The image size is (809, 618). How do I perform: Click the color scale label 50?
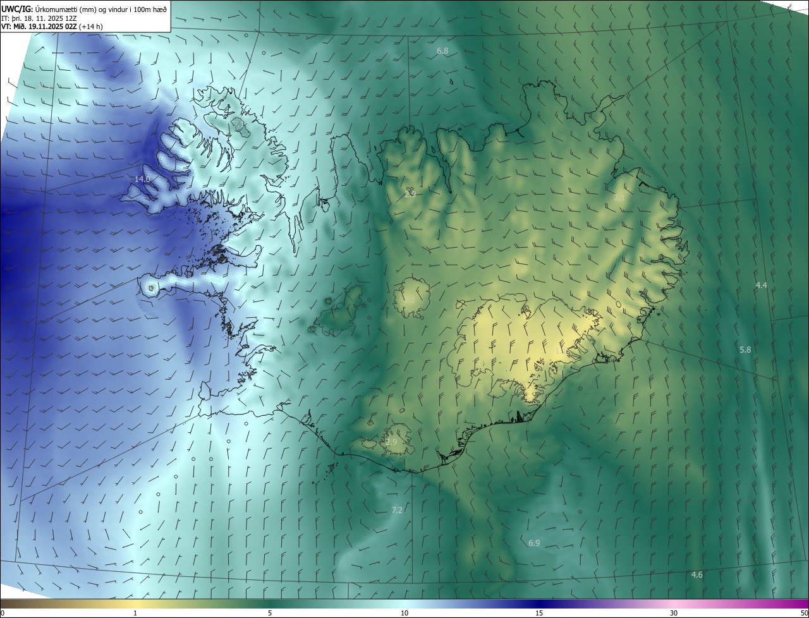[x=804, y=613]
